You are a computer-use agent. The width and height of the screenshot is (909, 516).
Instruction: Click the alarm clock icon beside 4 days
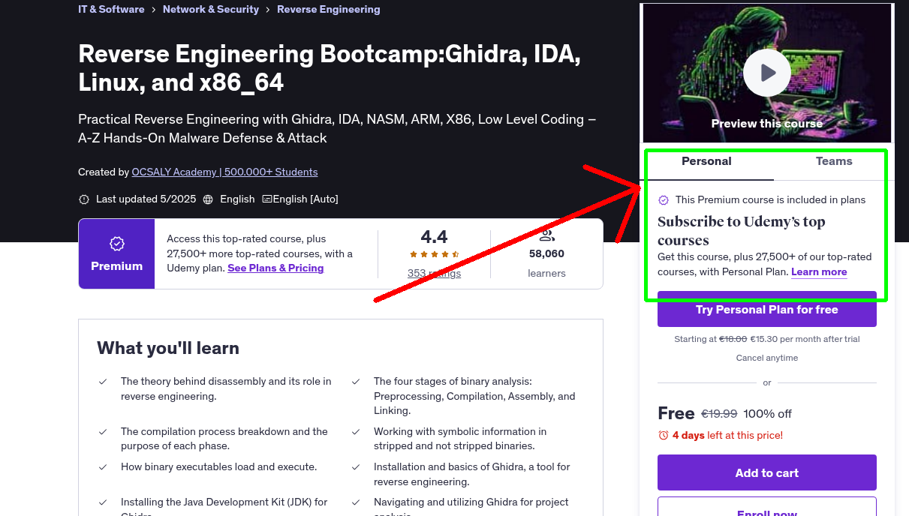[x=663, y=435]
